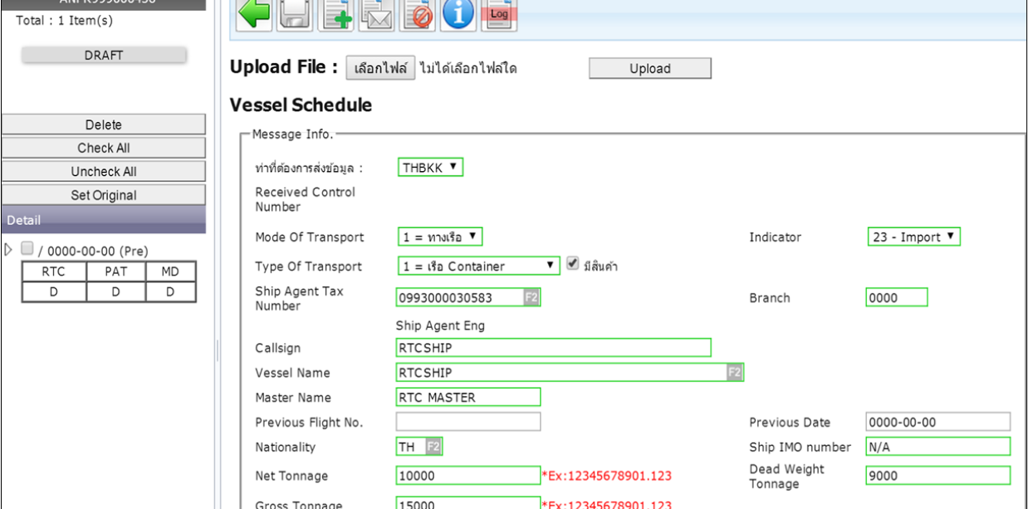Click the send document envelope icon
The width and height of the screenshot is (1028, 509).
click(376, 14)
